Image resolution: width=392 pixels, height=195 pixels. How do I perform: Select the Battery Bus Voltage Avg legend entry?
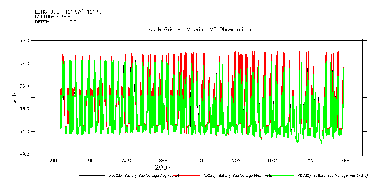coord(144,176)
